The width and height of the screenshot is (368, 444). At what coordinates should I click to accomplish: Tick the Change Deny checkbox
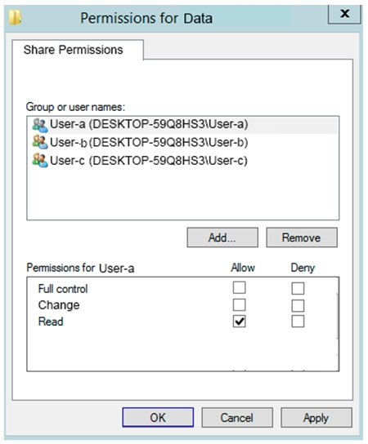(298, 305)
